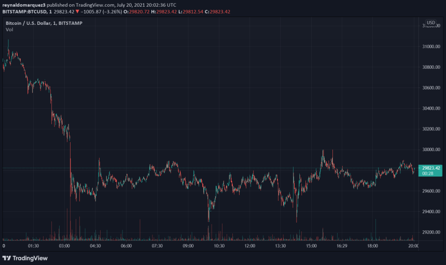Click the Vol indicator label

9,30
